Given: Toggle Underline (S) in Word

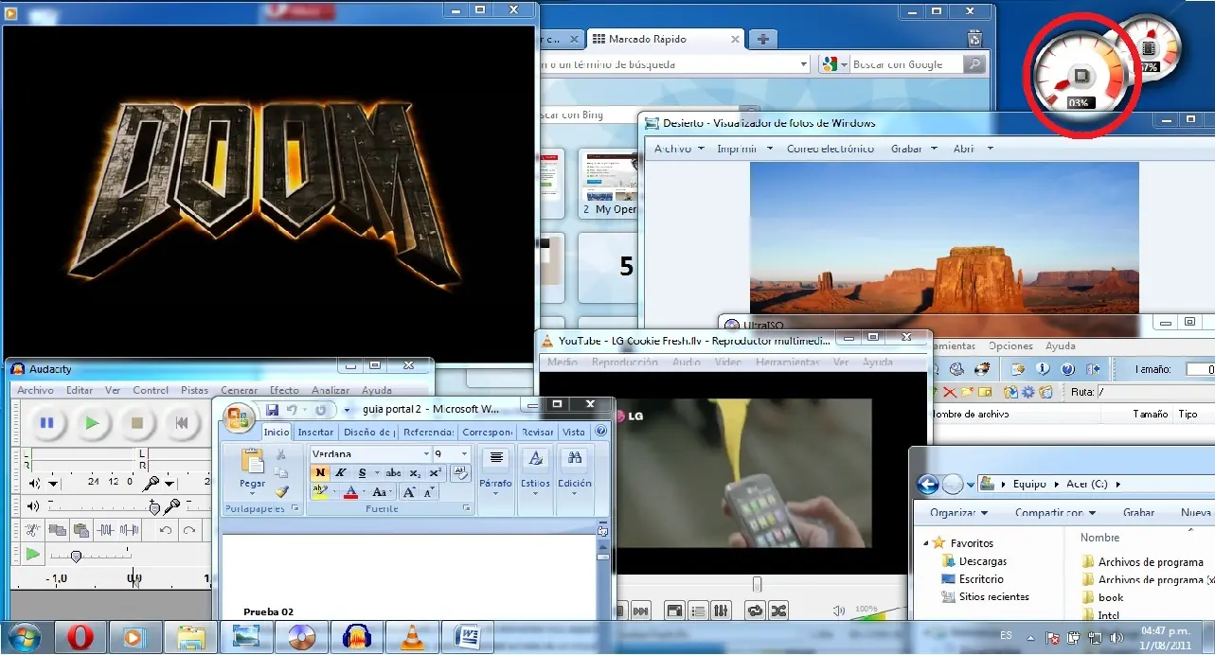Looking at the screenshot, I should 363,472.
